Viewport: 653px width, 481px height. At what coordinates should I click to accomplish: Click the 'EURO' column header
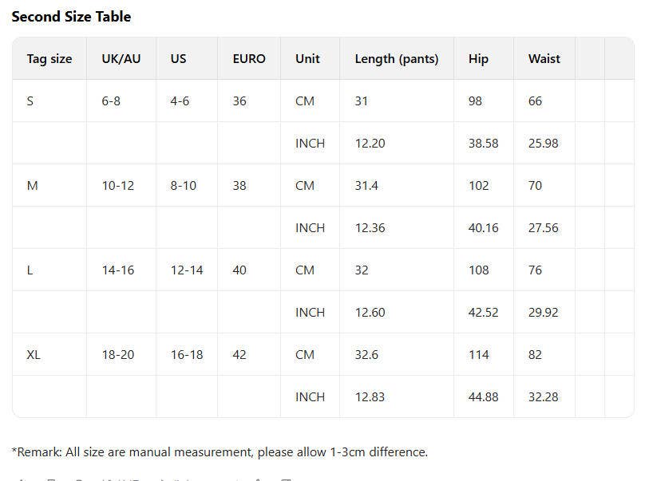pyautogui.click(x=249, y=59)
